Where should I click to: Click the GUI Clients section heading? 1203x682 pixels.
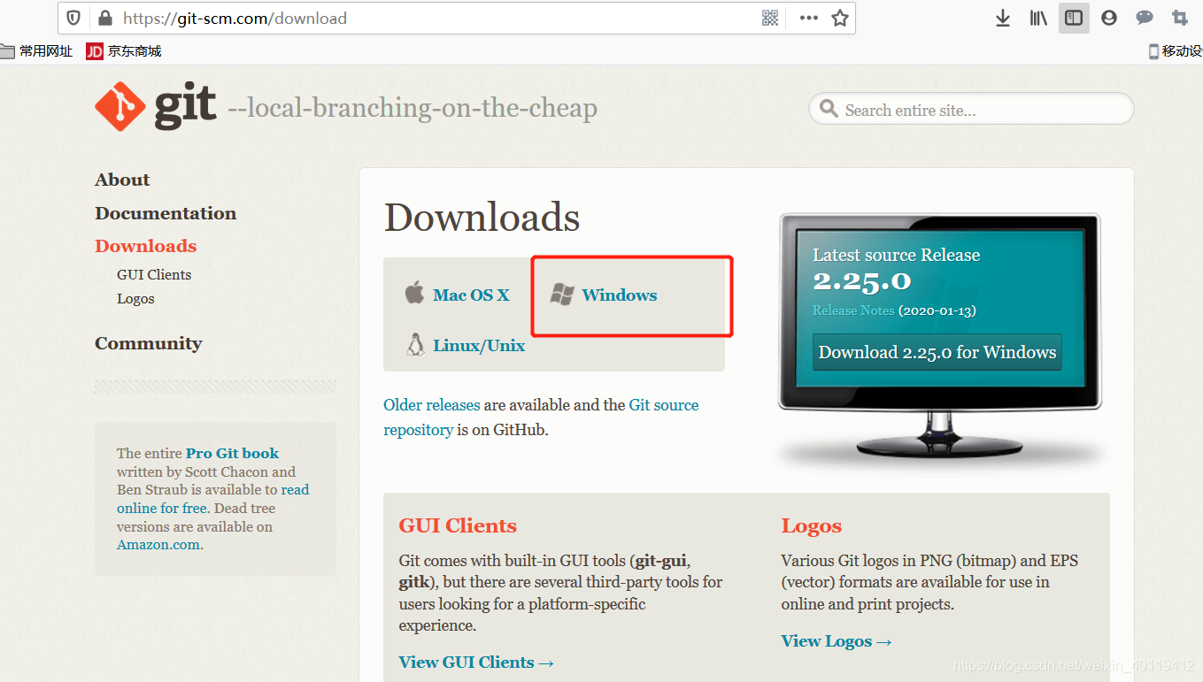tap(458, 525)
